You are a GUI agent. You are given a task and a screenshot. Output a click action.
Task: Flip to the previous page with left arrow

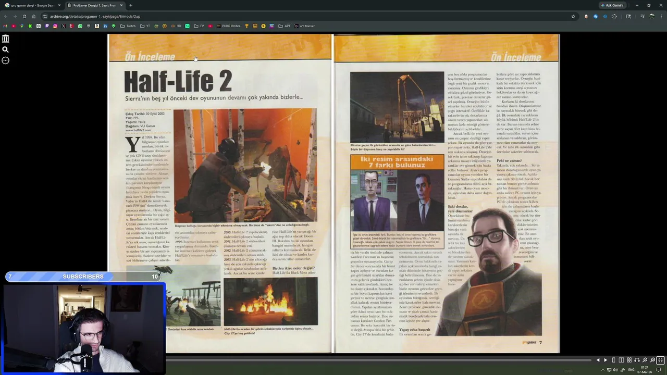tap(598, 360)
